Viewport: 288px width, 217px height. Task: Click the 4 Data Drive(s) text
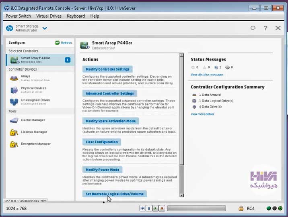(x=210, y=107)
